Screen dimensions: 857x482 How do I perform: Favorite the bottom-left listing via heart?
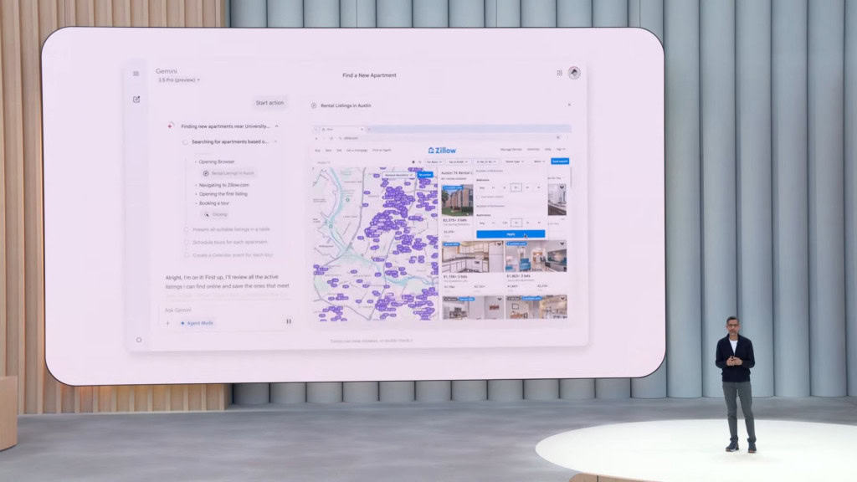click(x=499, y=299)
